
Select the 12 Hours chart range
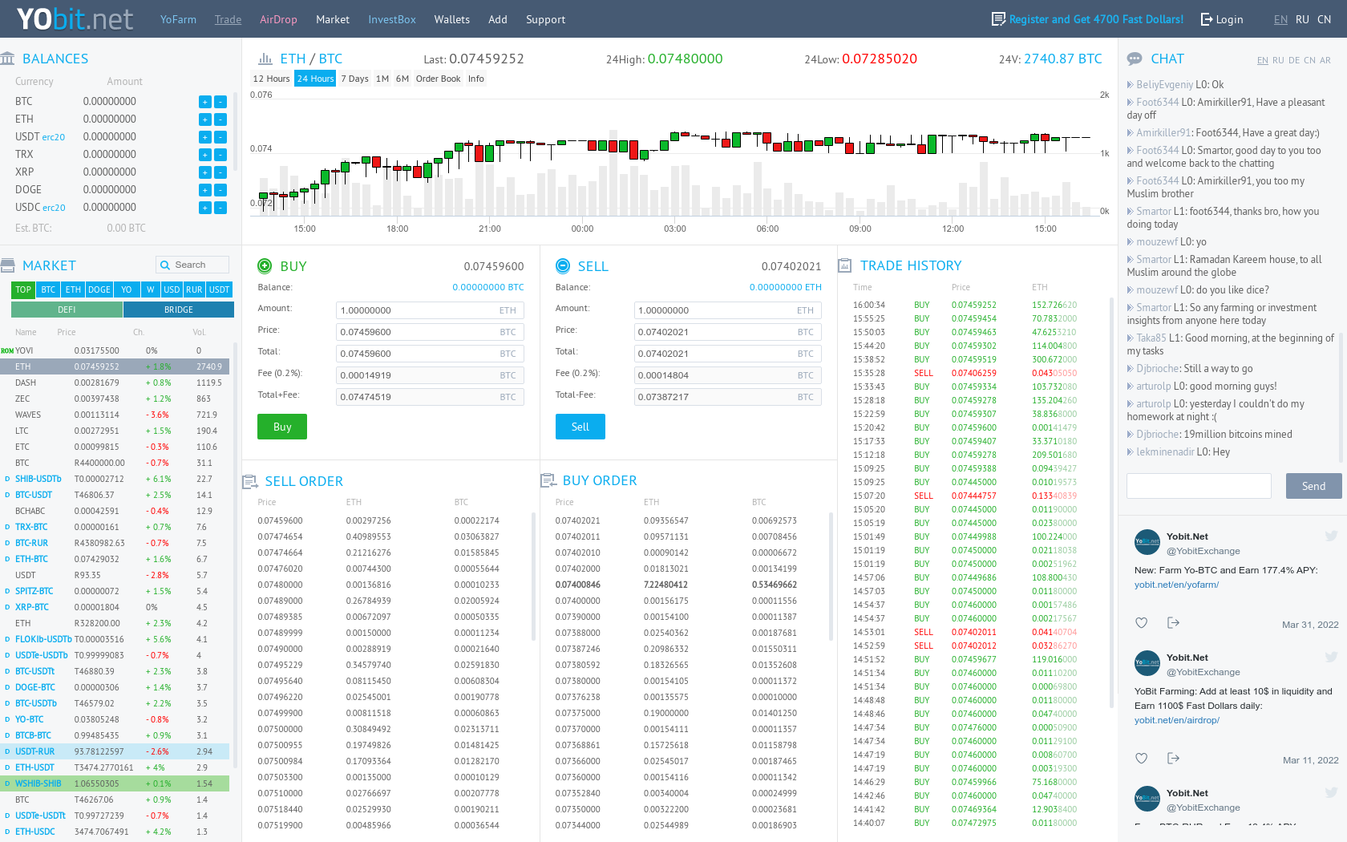tap(271, 79)
